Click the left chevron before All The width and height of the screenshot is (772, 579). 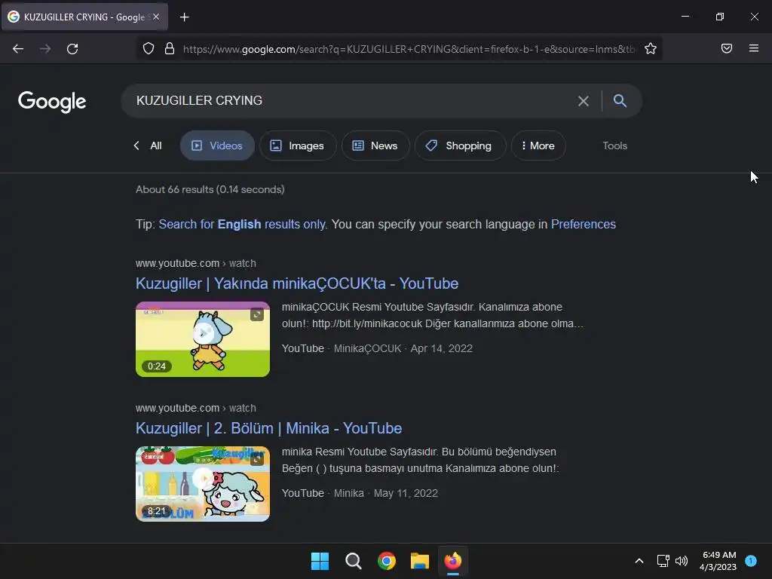pyautogui.click(x=136, y=146)
